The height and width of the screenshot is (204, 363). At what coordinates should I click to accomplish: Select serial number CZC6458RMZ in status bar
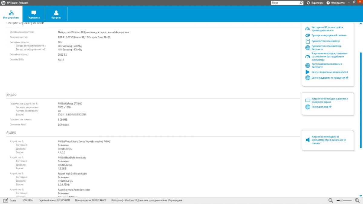click(x=63, y=200)
